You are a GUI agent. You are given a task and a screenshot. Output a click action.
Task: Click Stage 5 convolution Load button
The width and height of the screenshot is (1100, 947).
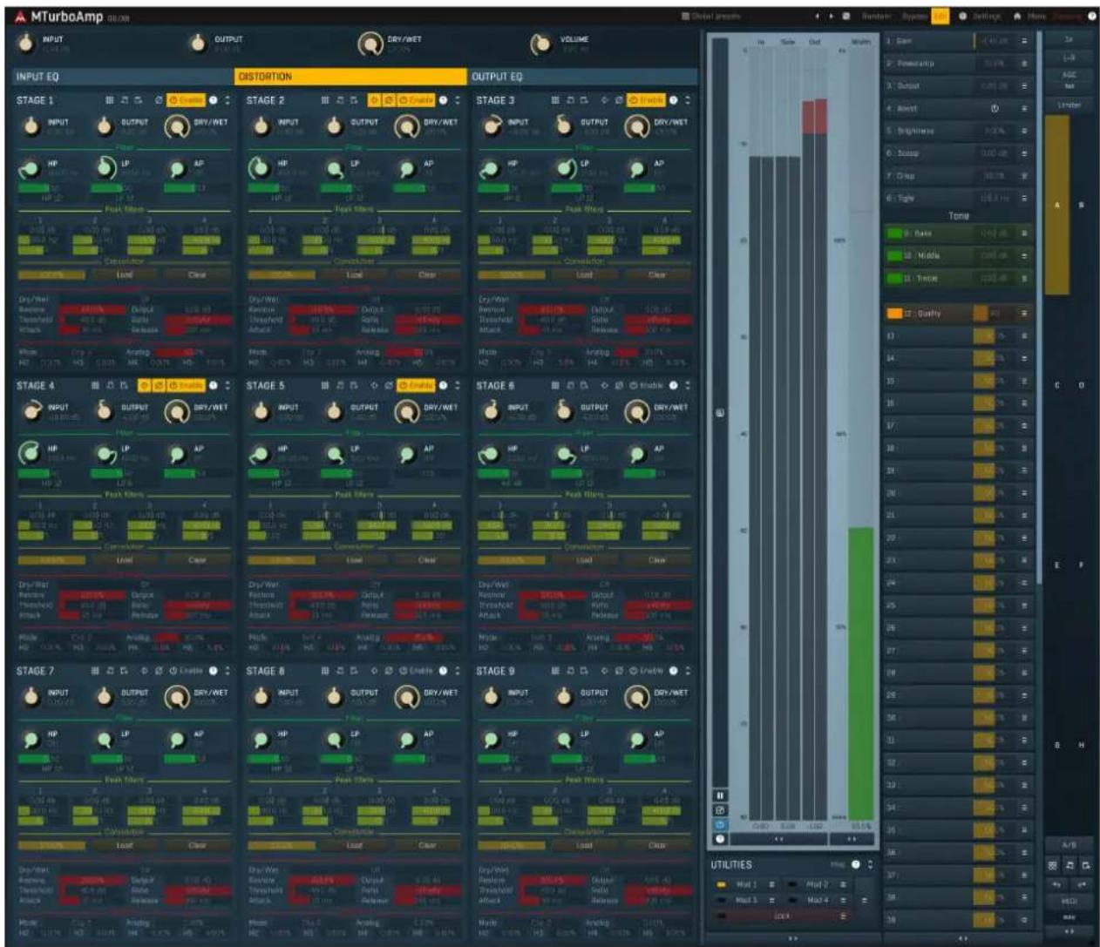click(355, 560)
